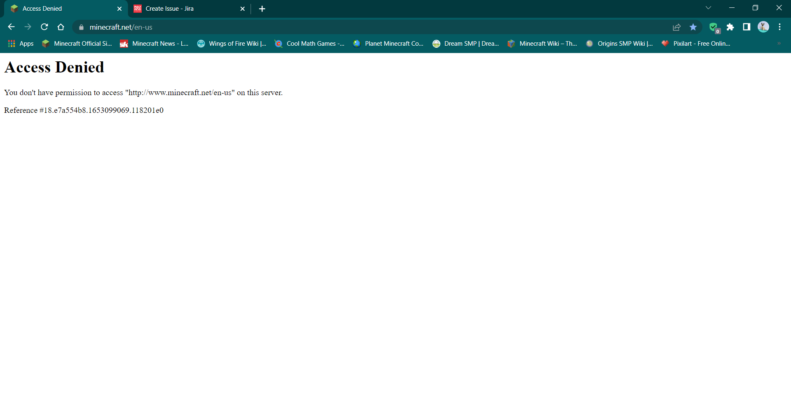Open the Origins SMP Wiki bookmark

click(619, 44)
